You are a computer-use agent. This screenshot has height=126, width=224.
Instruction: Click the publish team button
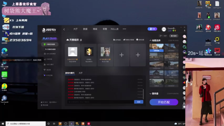117,40
